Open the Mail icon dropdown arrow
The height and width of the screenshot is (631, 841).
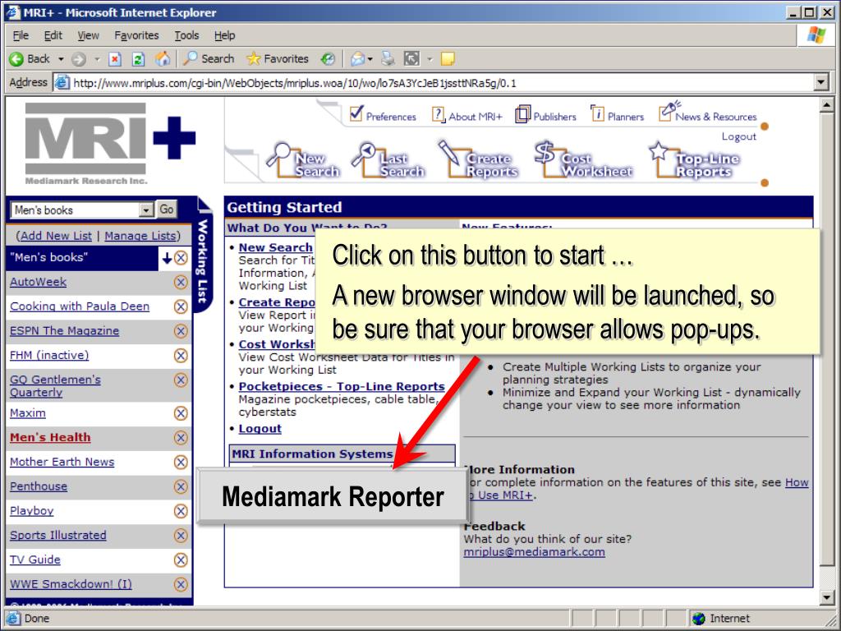(x=370, y=59)
